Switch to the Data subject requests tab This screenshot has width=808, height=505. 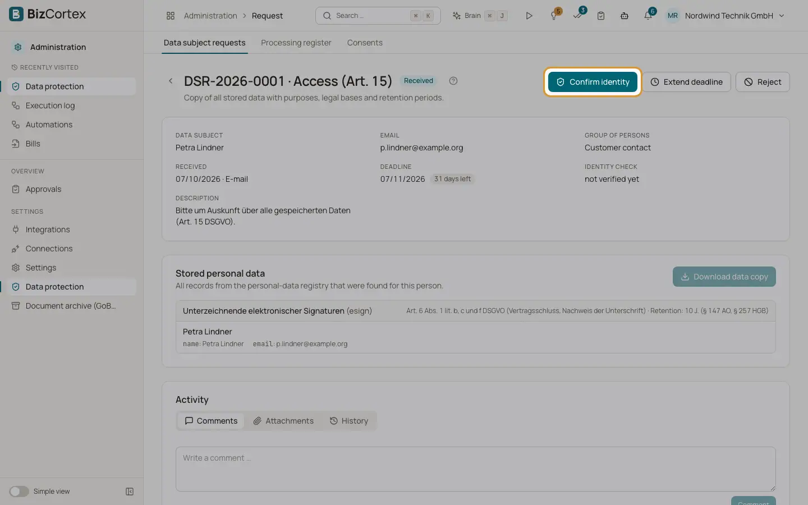point(204,43)
